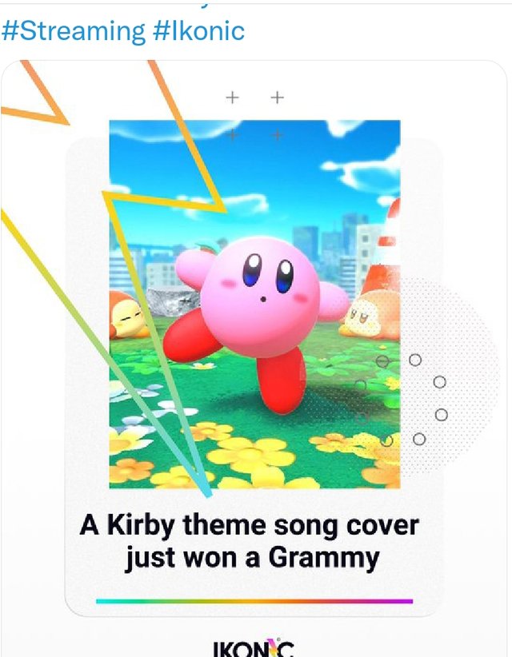Screen dimensions: 512x657
Task: Click the right plus sign above the image
Action: [x=277, y=98]
